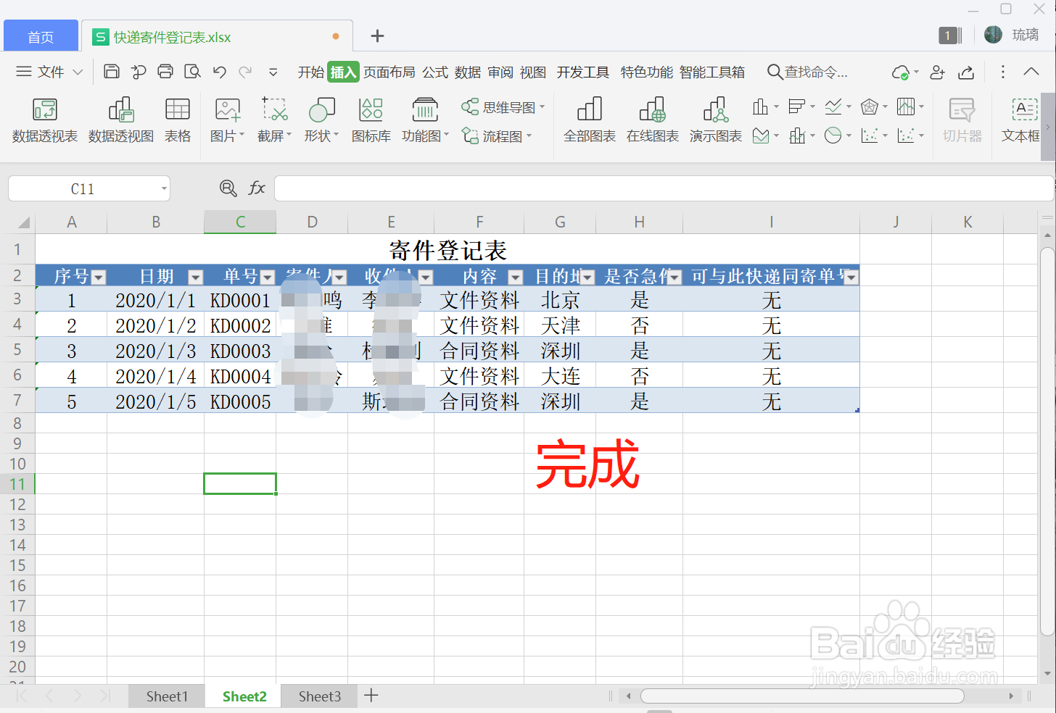This screenshot has height=713, width=1056.
Task: Open the 形状 shapes gallery
Action: click(319, 120)
